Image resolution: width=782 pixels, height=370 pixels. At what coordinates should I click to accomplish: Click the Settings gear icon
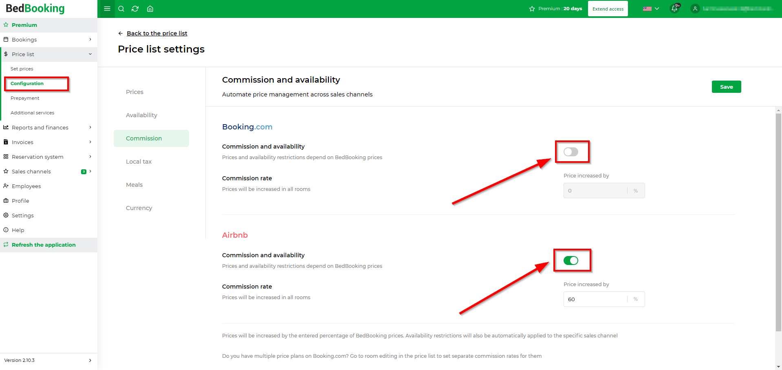(6, 215)
